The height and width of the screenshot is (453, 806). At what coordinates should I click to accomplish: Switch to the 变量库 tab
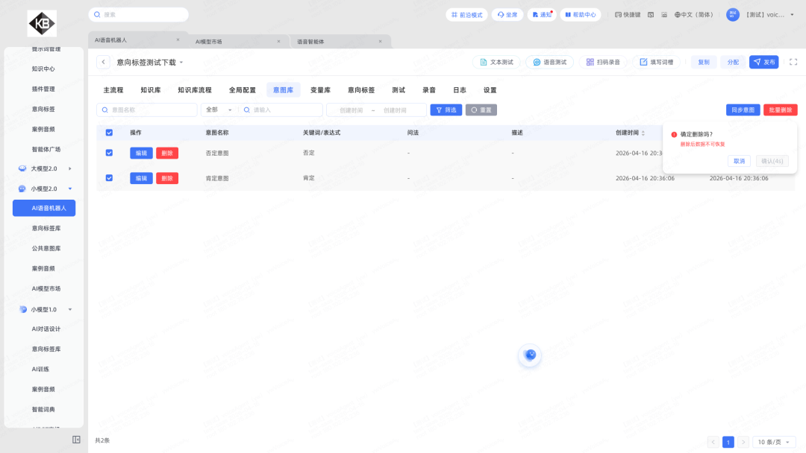coord(320,90)
